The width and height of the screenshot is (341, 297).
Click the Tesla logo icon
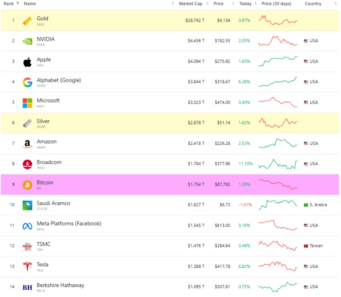[x=27, y=267]
